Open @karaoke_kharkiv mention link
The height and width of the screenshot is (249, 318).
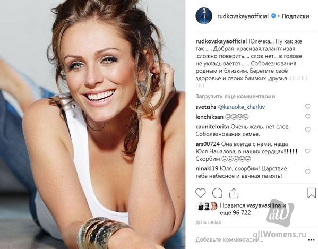[x=242, y=107]
